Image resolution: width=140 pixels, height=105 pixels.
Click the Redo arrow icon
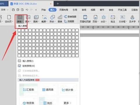[x=31, y=10]
